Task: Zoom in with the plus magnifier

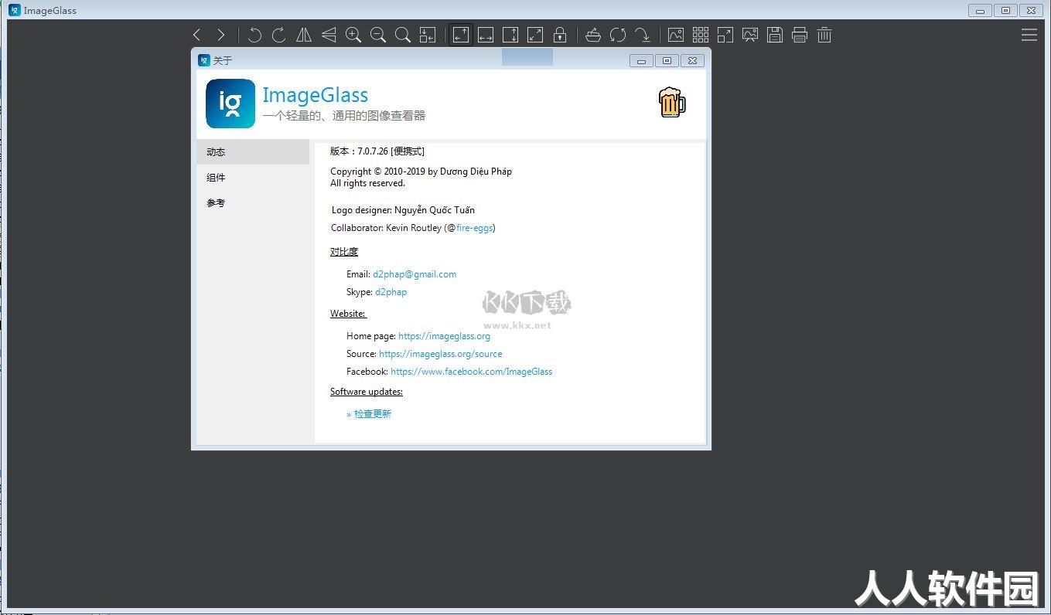Action: (353, 35)
